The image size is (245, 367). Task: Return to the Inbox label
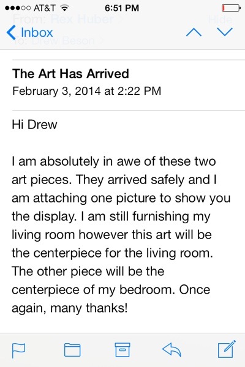click(x=37, y=32)
